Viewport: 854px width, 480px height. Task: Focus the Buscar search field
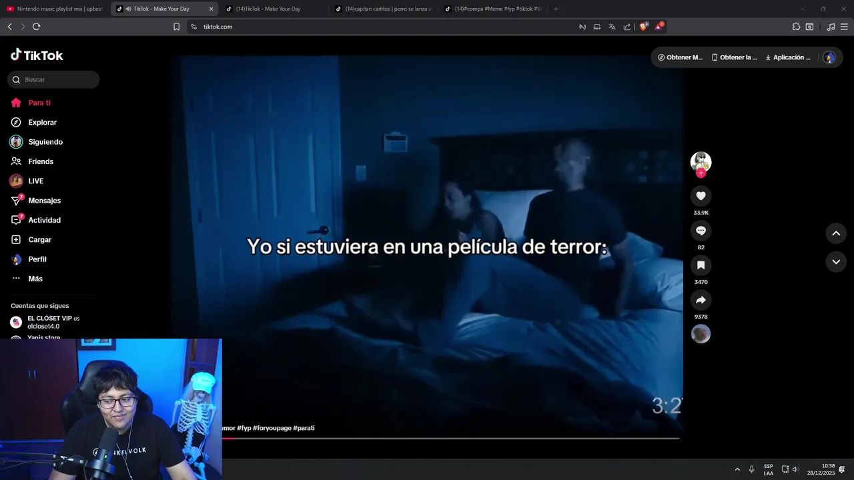click(53, 79)
